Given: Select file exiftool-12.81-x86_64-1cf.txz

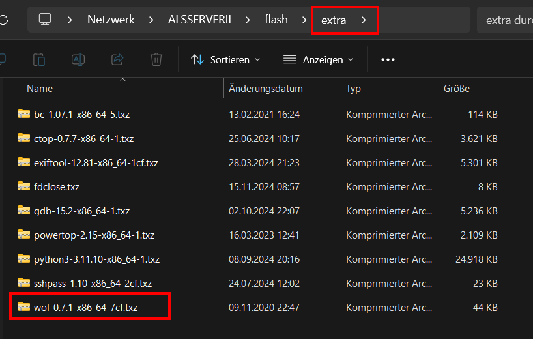Looking at the screenshot, I should (96, 163).
